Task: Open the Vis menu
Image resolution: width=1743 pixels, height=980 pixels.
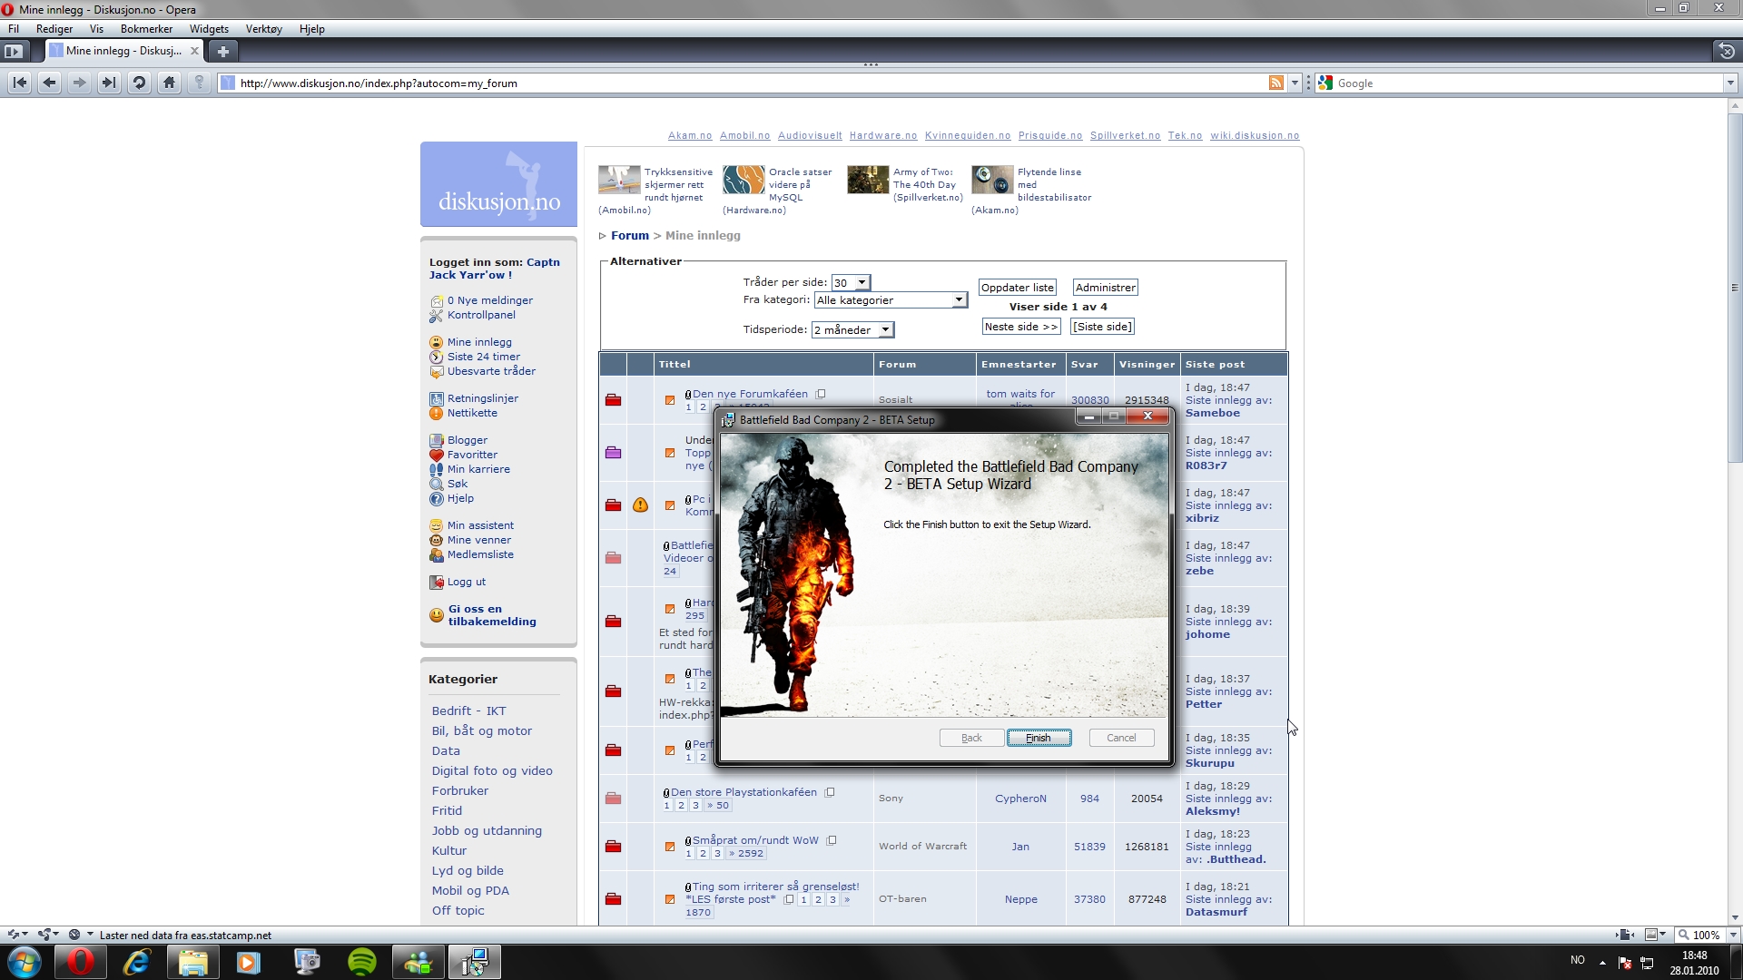Action: click(x=96, y=29)
